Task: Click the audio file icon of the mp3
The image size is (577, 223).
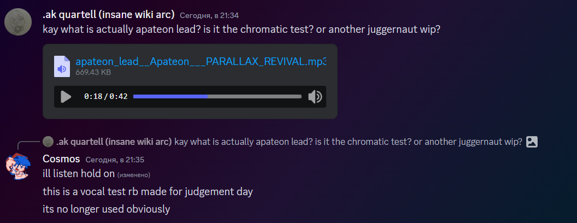Action: click(x=62, y=66)
